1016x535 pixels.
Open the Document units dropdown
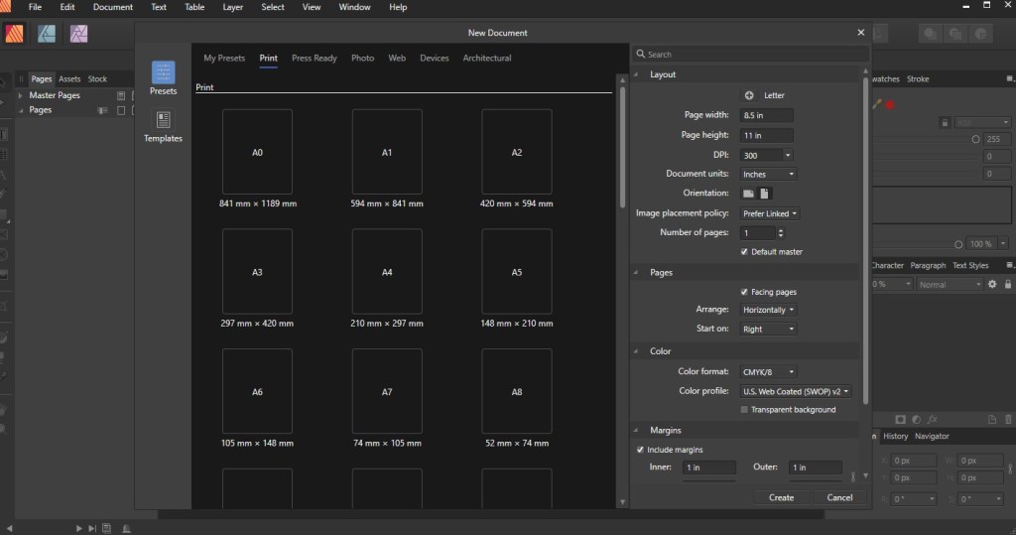(767, 174)
